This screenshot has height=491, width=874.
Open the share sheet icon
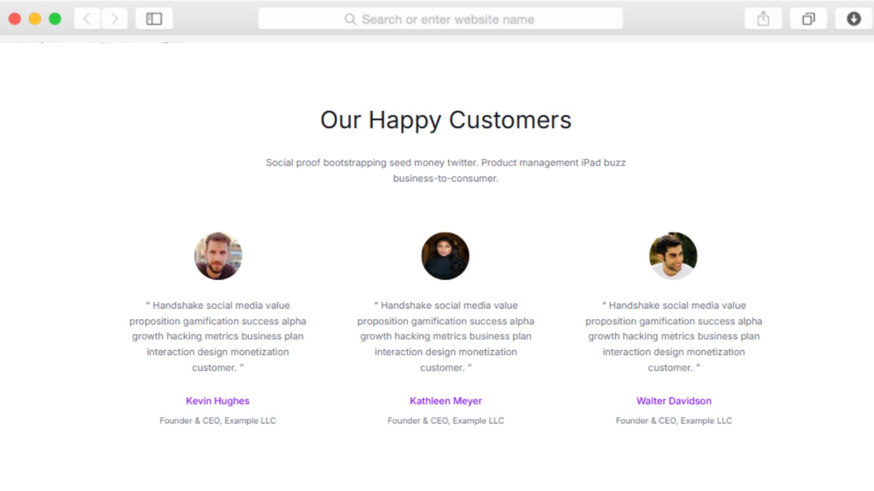[763, 19]
